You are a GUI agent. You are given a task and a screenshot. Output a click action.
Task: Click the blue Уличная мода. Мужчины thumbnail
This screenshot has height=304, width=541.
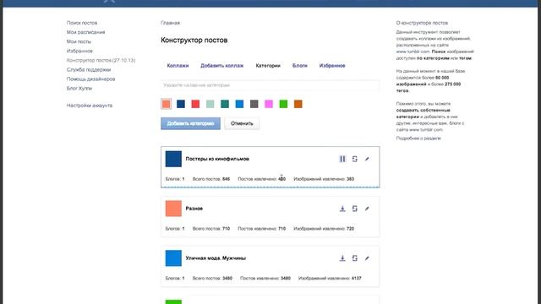tap(173, 258)
